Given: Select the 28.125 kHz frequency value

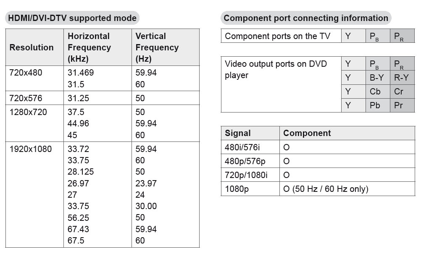Looking at the screenshot, I should coord(81,172).
